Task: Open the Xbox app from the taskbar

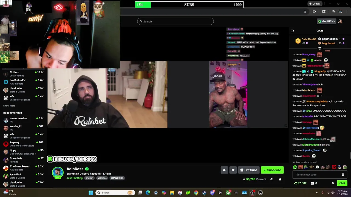Action: [228, 193]
